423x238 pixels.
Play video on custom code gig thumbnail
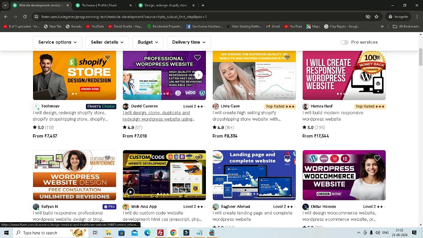pyautogui.click(x=131, y=192)
